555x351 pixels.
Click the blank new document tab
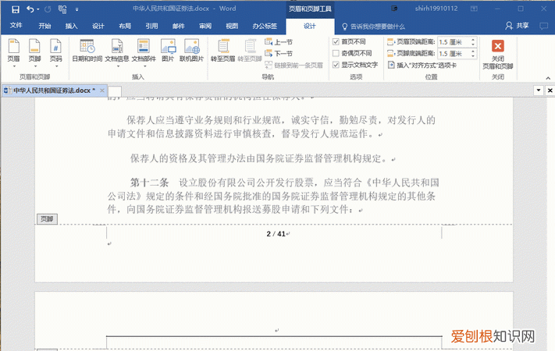click(115, 91)
